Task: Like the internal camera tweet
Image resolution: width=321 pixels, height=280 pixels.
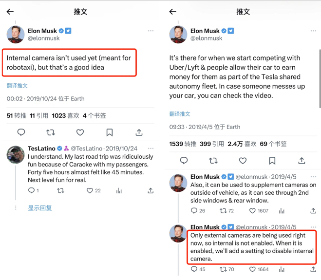Action: pyautogui.click(x=80, y=132)
